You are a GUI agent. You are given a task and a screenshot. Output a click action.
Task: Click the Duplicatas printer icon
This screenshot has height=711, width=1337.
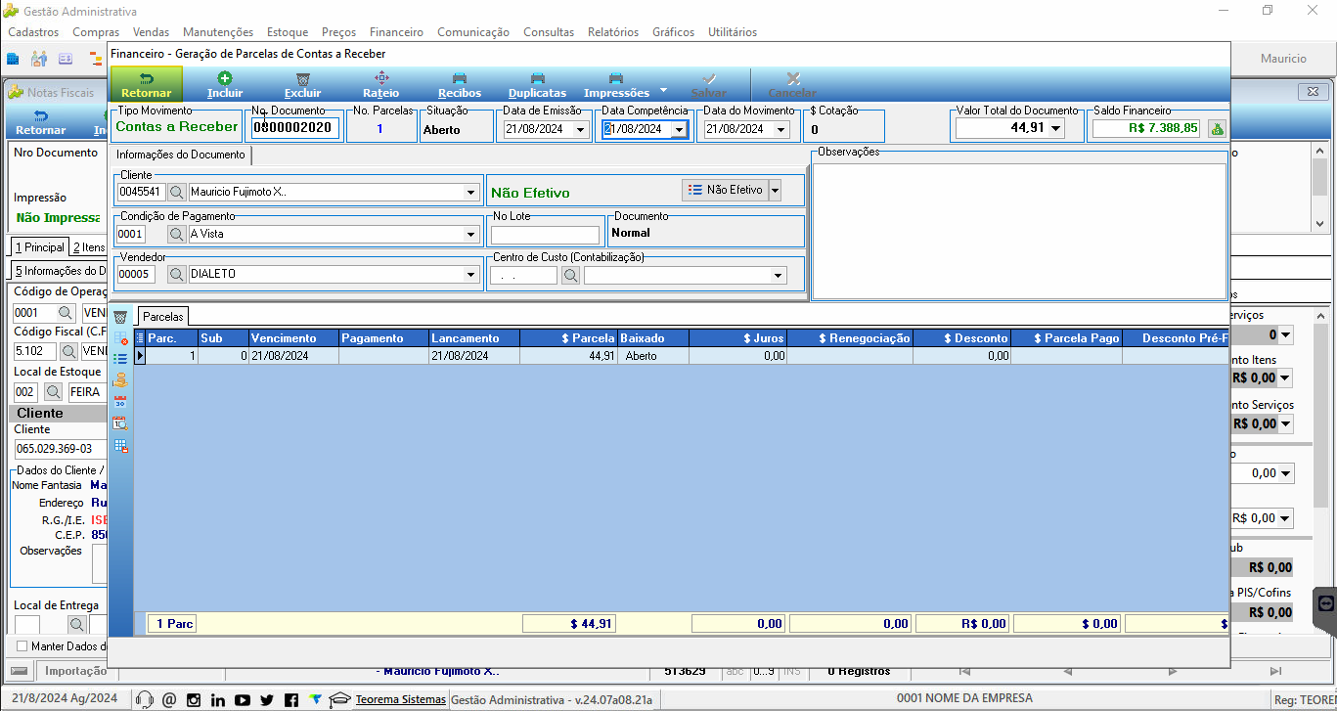coord(538,78)
